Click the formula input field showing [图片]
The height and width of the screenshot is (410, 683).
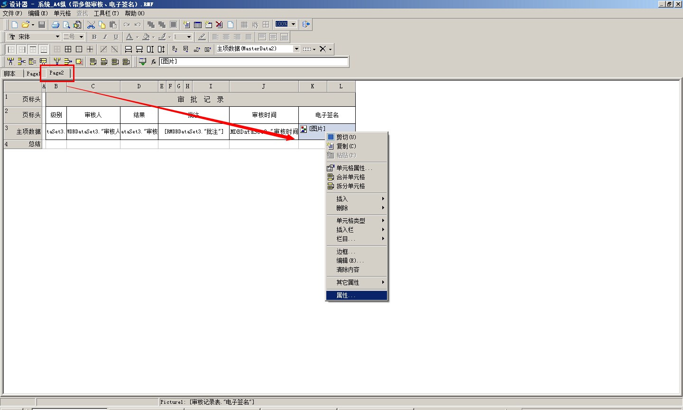[253, 62]
